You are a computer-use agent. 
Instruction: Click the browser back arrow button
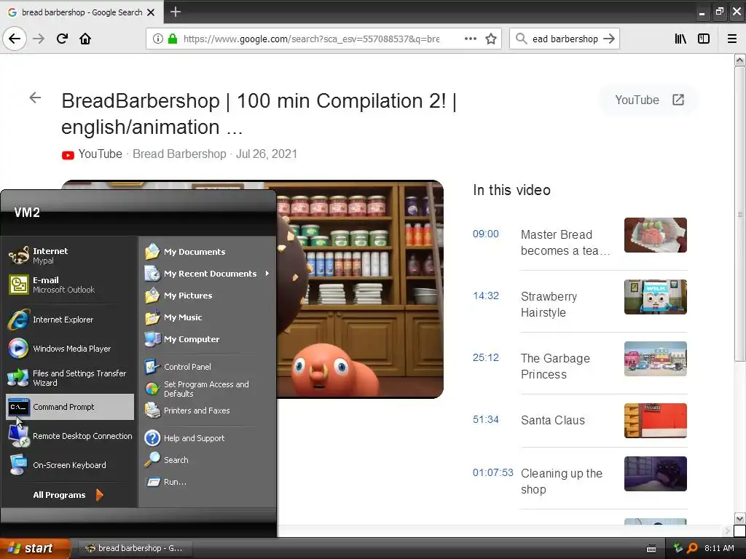(15, 39)
